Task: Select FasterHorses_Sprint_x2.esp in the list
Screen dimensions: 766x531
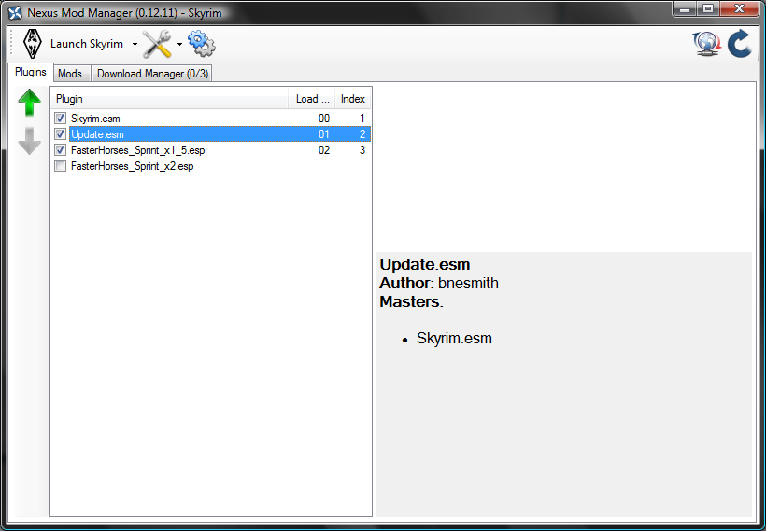Action: point(132,166)
